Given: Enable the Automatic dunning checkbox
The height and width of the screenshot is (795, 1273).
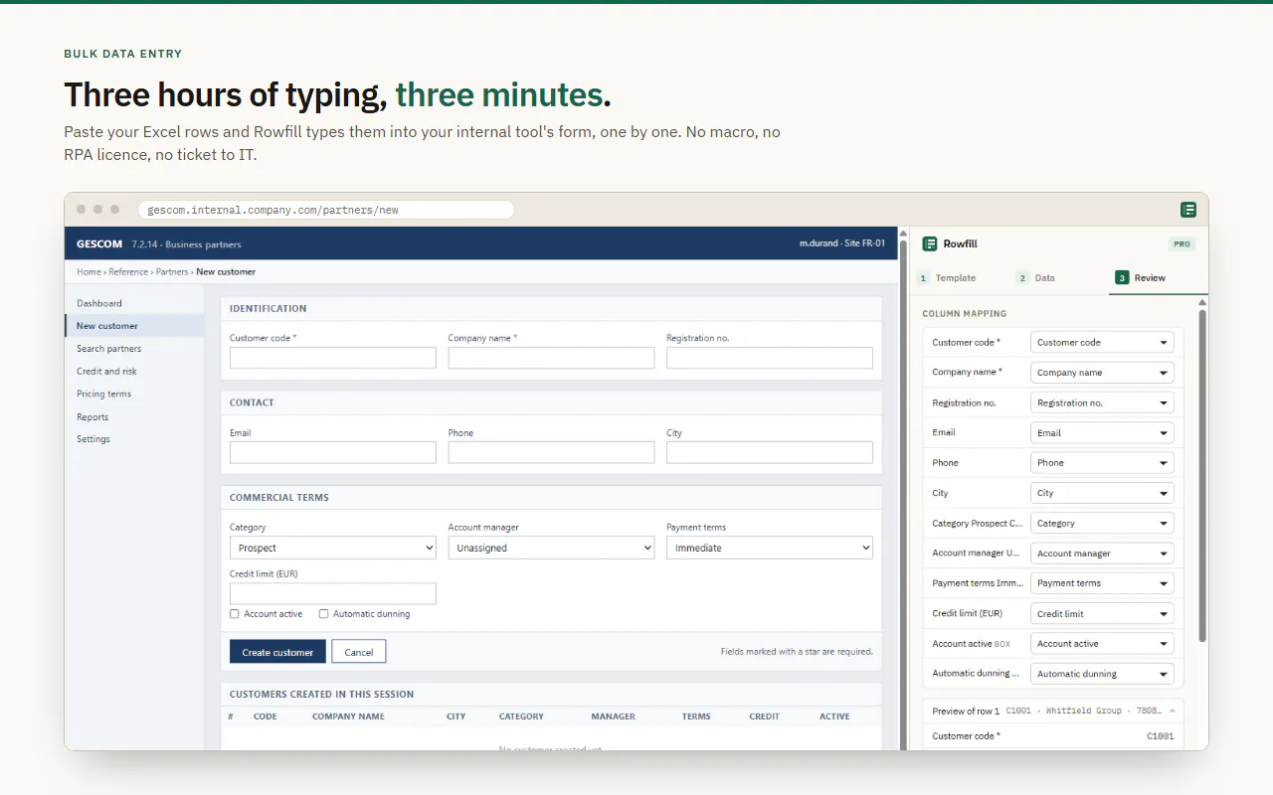Looking at the screenshot, I should [324, 614].
